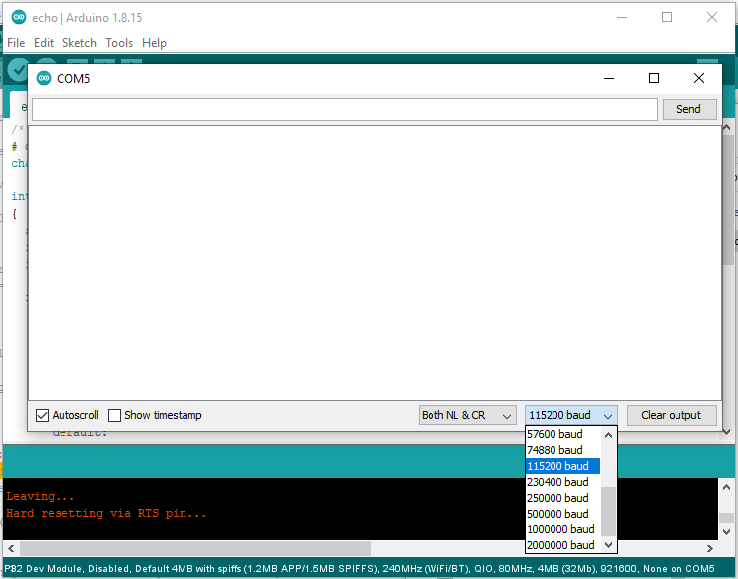Click the console horizontal scrollbar right arrow
738x579 pixels.
tap(710, 548)
